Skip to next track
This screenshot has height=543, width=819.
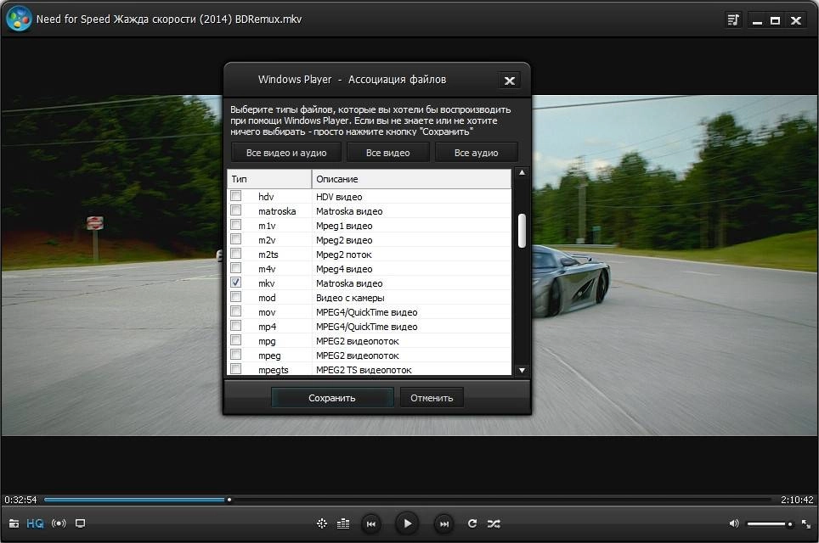click(444, 523)
